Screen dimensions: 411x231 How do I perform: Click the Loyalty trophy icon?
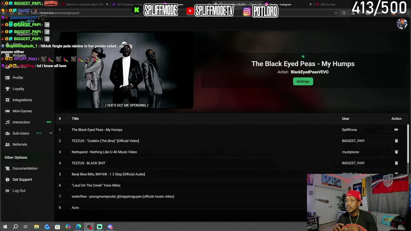(7, 89)
